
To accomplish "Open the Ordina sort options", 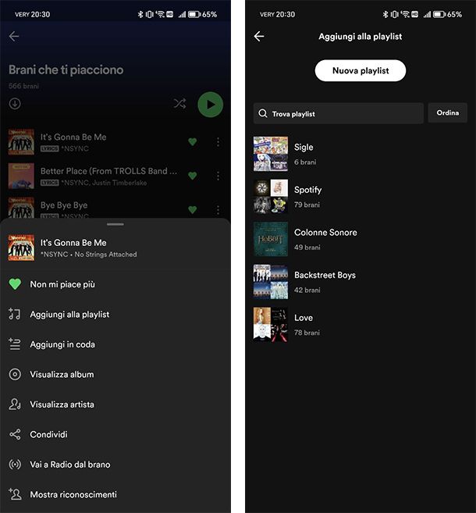I will (x=448, y=113).
